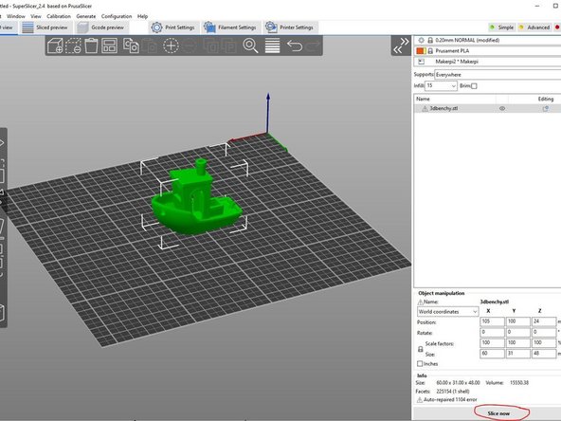Click the filament color swatch
The image size is (561, 421).
point(421,51)
